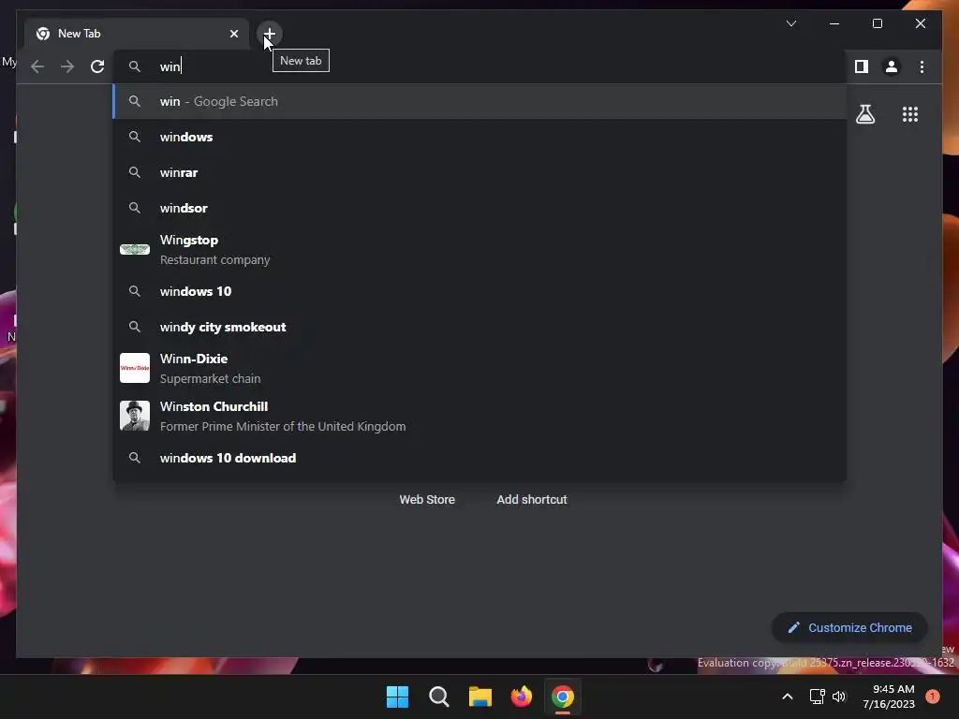This screenshot has height=719, width=959.
Task: Launch Firefox from the taskbar
Action: pos(522,697)
